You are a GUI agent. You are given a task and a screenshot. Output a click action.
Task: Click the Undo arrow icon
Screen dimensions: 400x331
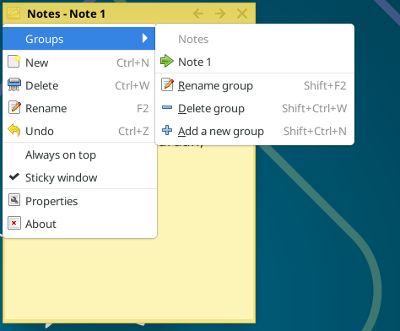[14, 130]
